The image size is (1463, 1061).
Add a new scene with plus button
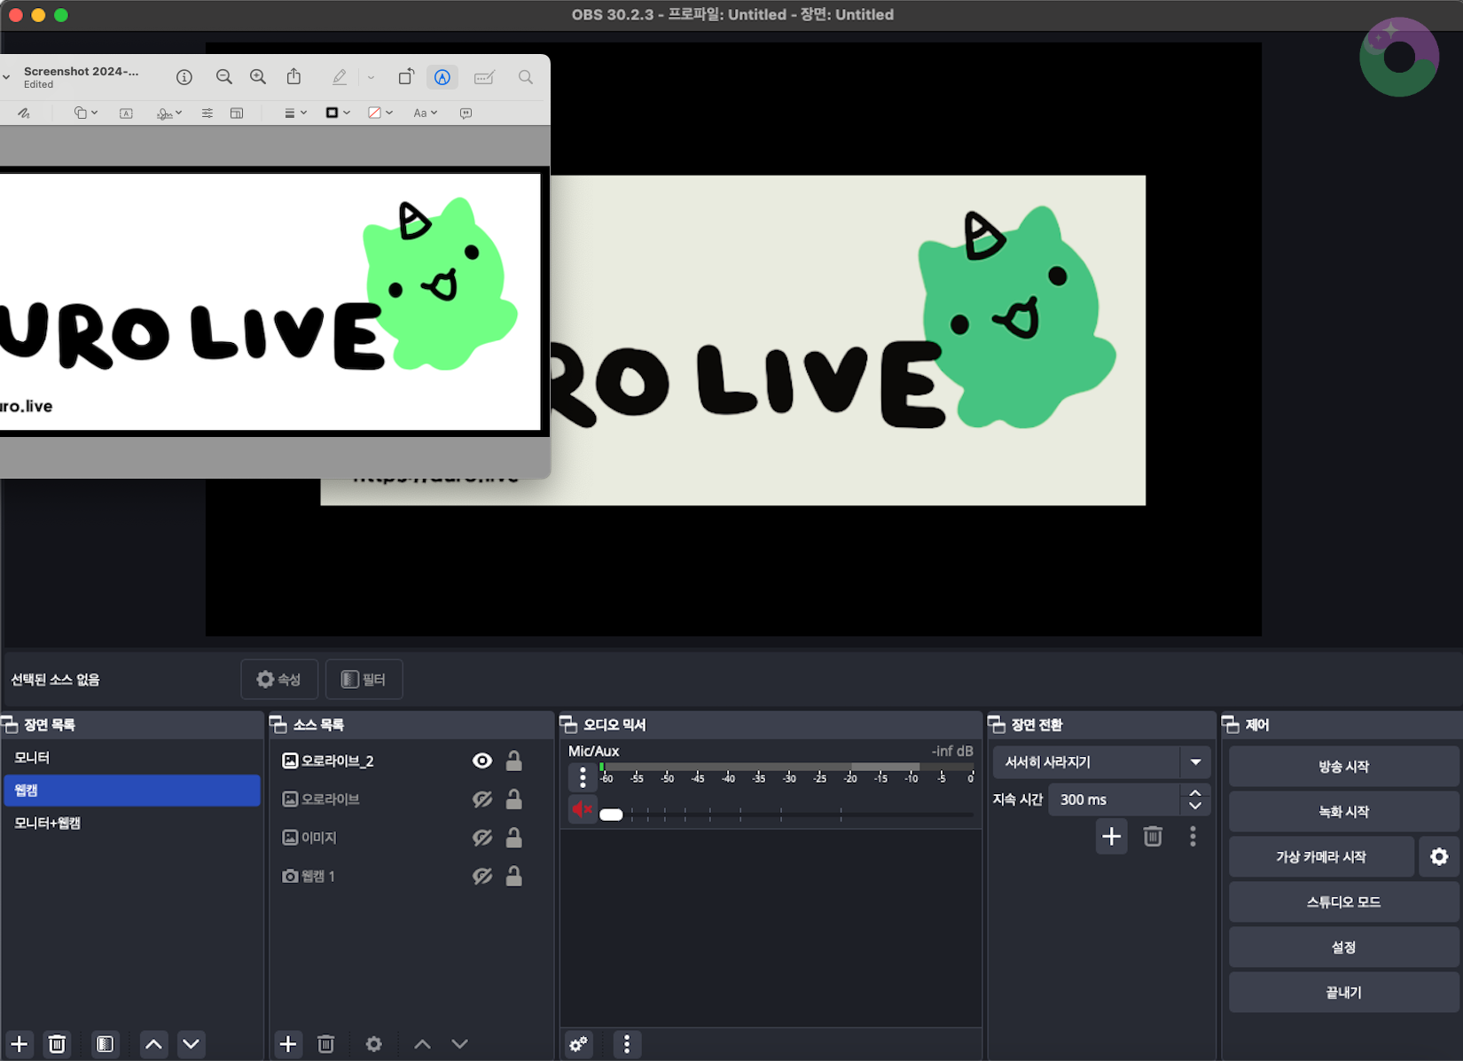point(20,1044)
